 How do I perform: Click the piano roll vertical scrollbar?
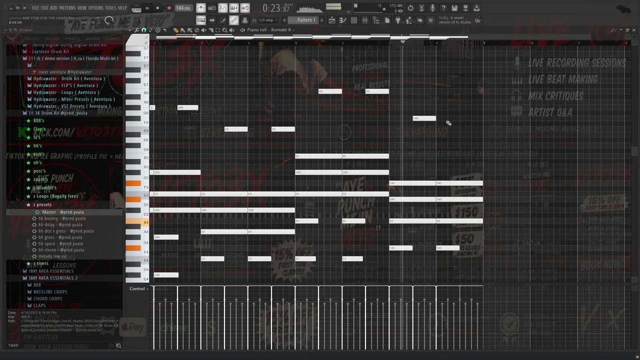point(634,150)
